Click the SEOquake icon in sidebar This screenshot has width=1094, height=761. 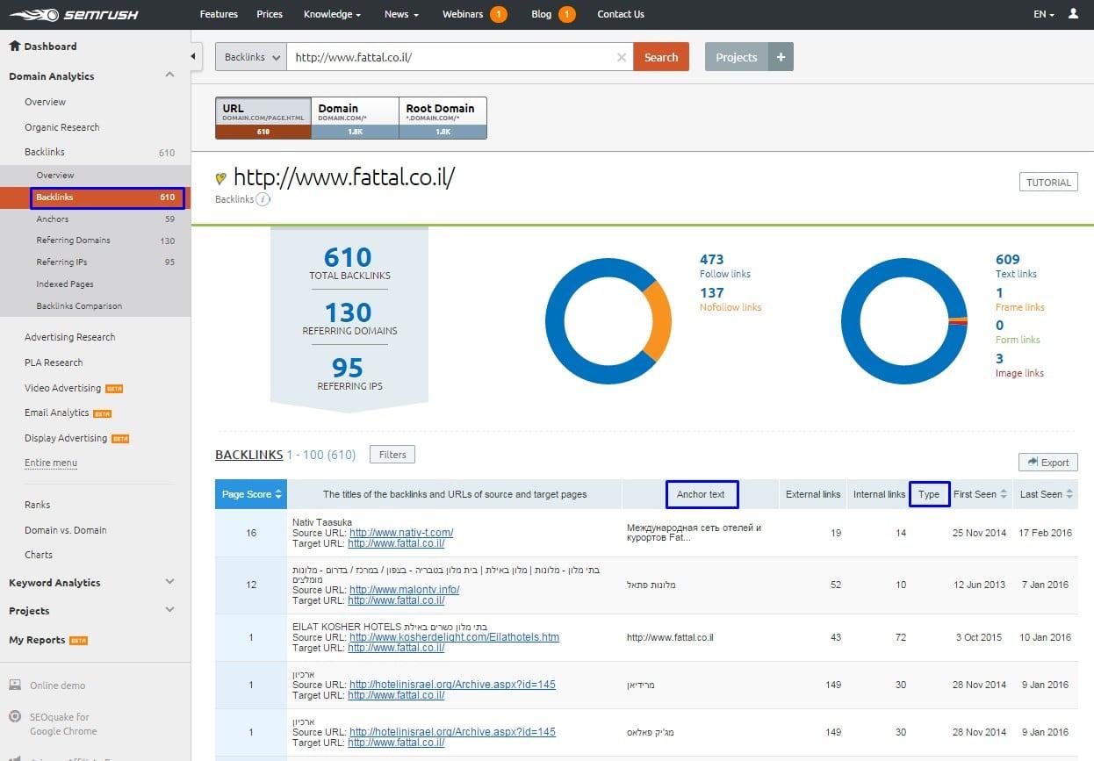15,717
